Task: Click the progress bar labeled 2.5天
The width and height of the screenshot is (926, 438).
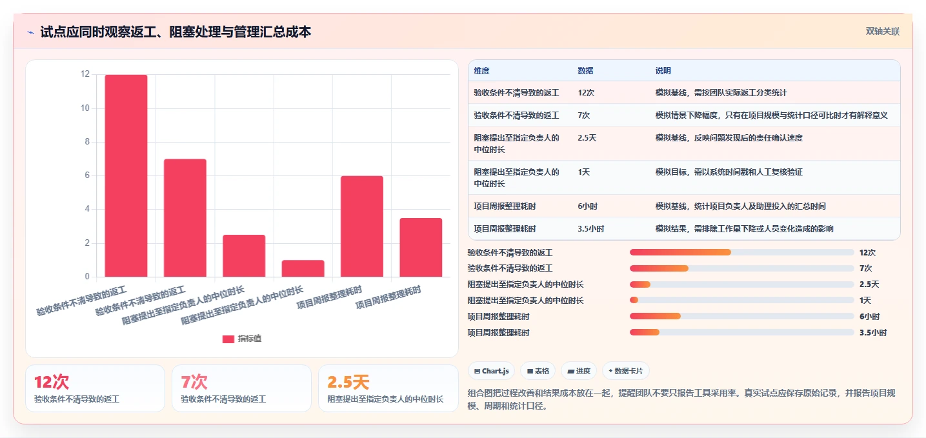Action: click(742, 284)
